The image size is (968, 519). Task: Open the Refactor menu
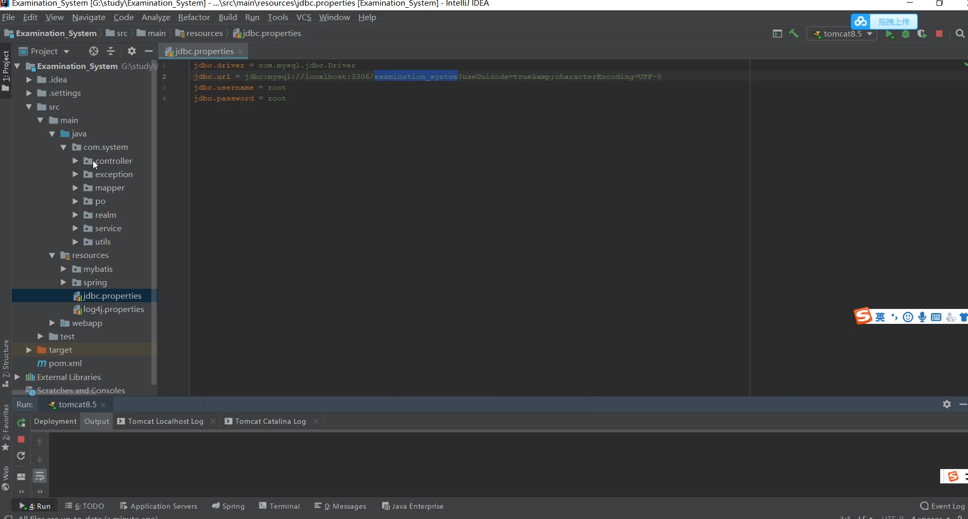tap(194, 17)
